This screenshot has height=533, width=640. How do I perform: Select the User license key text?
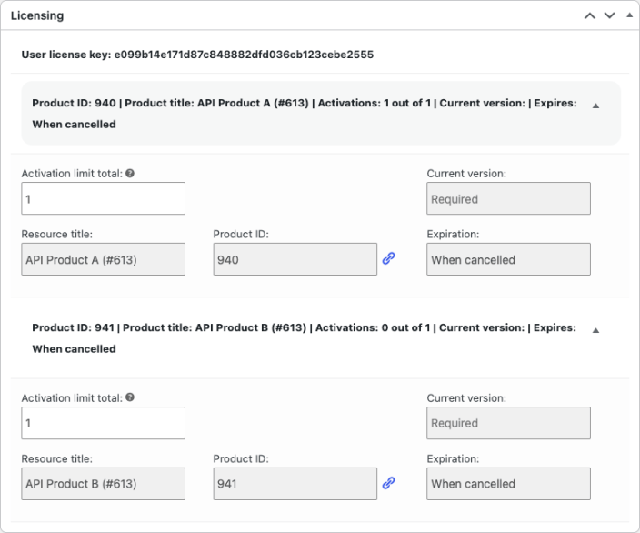(x=197, y=55)
